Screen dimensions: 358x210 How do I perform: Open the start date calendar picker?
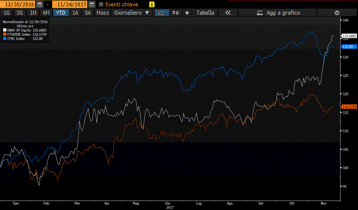40,4
